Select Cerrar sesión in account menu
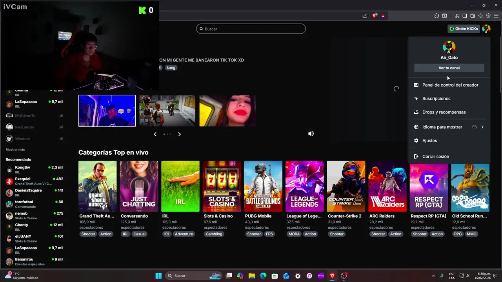 (449, 157)
